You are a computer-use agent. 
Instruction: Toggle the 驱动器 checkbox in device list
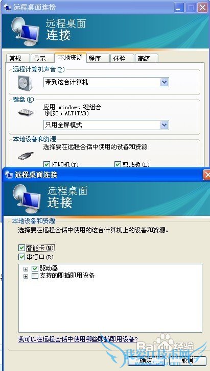pos(35,268)
